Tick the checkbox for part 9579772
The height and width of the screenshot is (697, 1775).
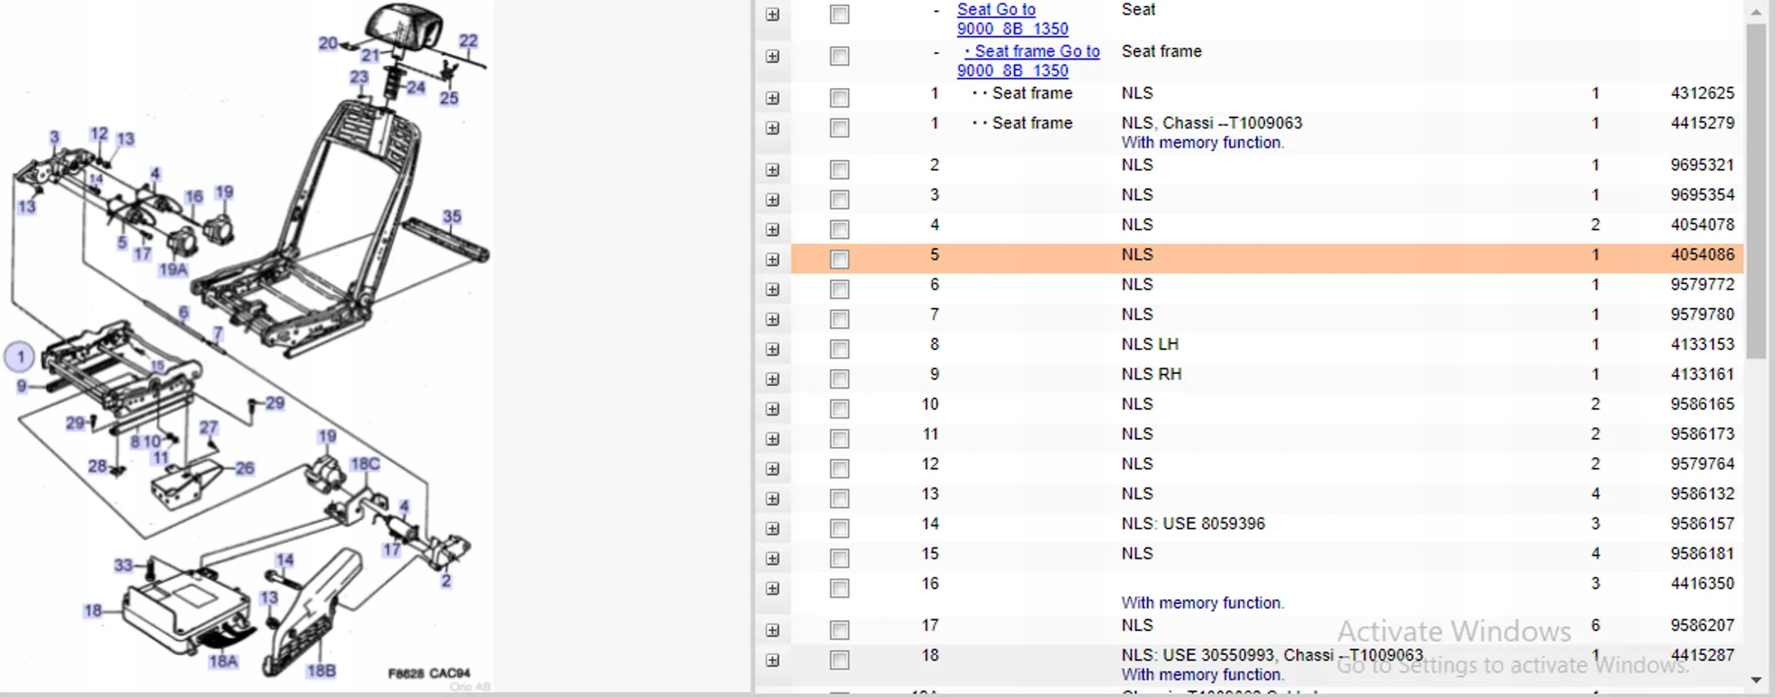click(839, 289)
